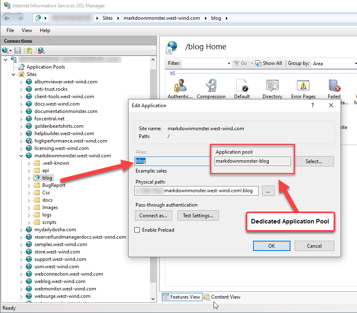Expand the store.west-wind.com site node
Image resolution: width=357 pixels, height=313 pixels.
(x=21, y=252)
